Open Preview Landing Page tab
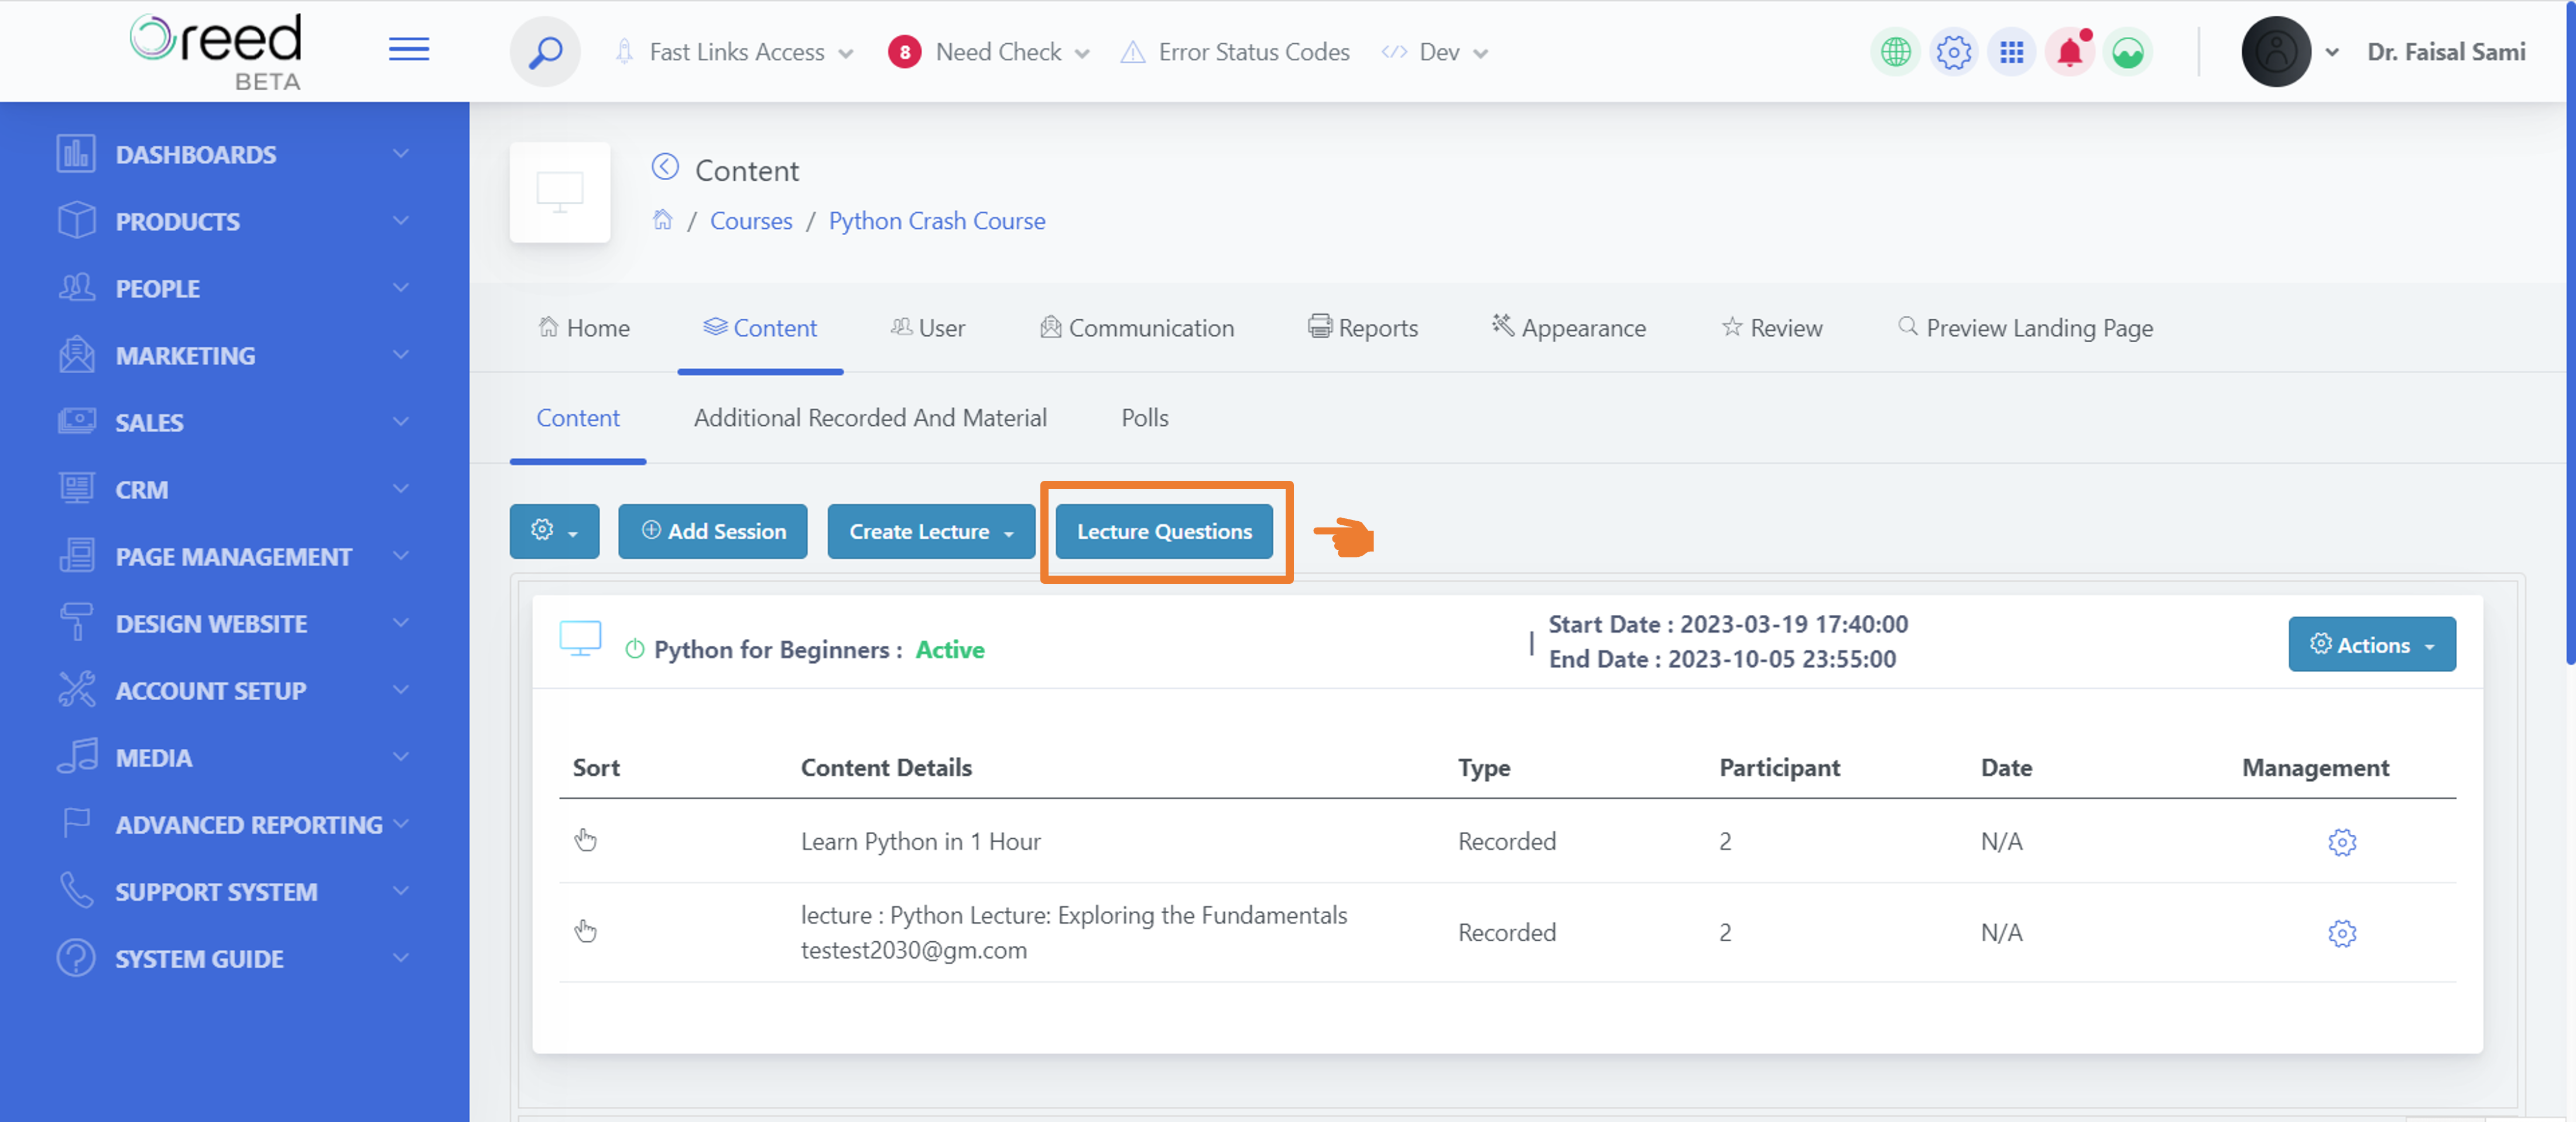 click(x=2025, y=328)
